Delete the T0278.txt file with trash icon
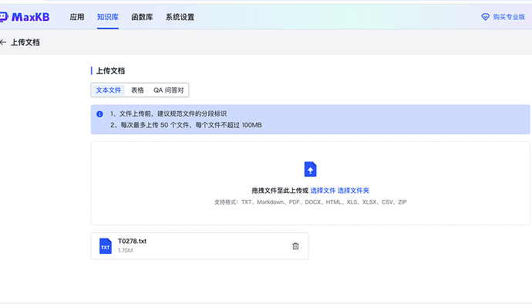Viewport: 532px width, 308px height. (295, 245)
